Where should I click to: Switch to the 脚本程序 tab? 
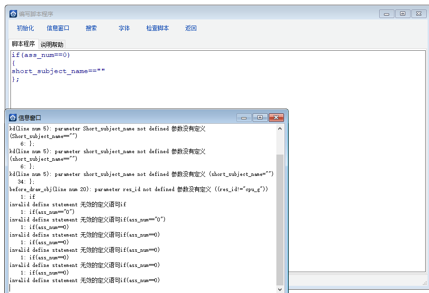point(23,44)
